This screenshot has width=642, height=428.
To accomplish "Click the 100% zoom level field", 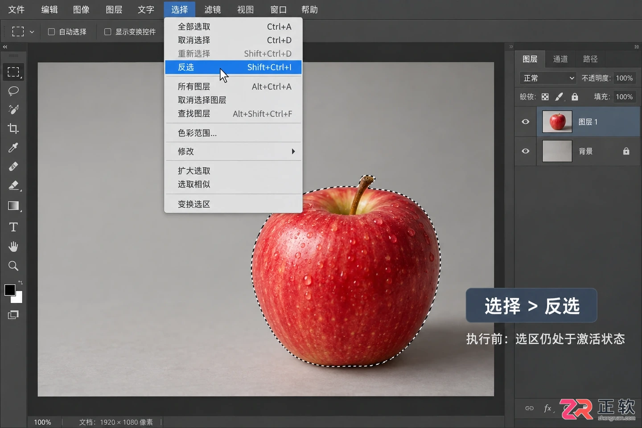I will click(43, 422).
